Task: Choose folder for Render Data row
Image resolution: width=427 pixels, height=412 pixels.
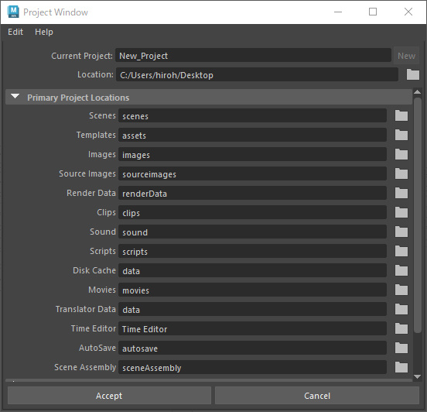Action: pyautogui.click(x=401, y=193)
